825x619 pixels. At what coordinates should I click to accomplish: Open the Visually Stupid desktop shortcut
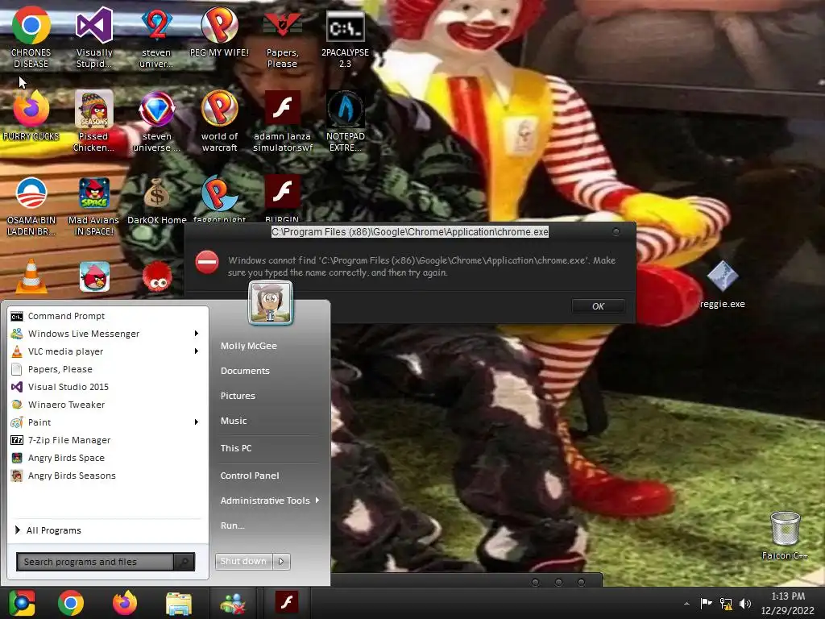94,37
